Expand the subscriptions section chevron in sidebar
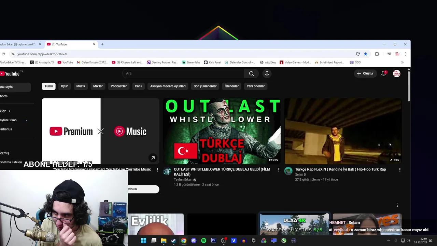Viewport: 437px width, 246px height. click(x=9, y=111)
